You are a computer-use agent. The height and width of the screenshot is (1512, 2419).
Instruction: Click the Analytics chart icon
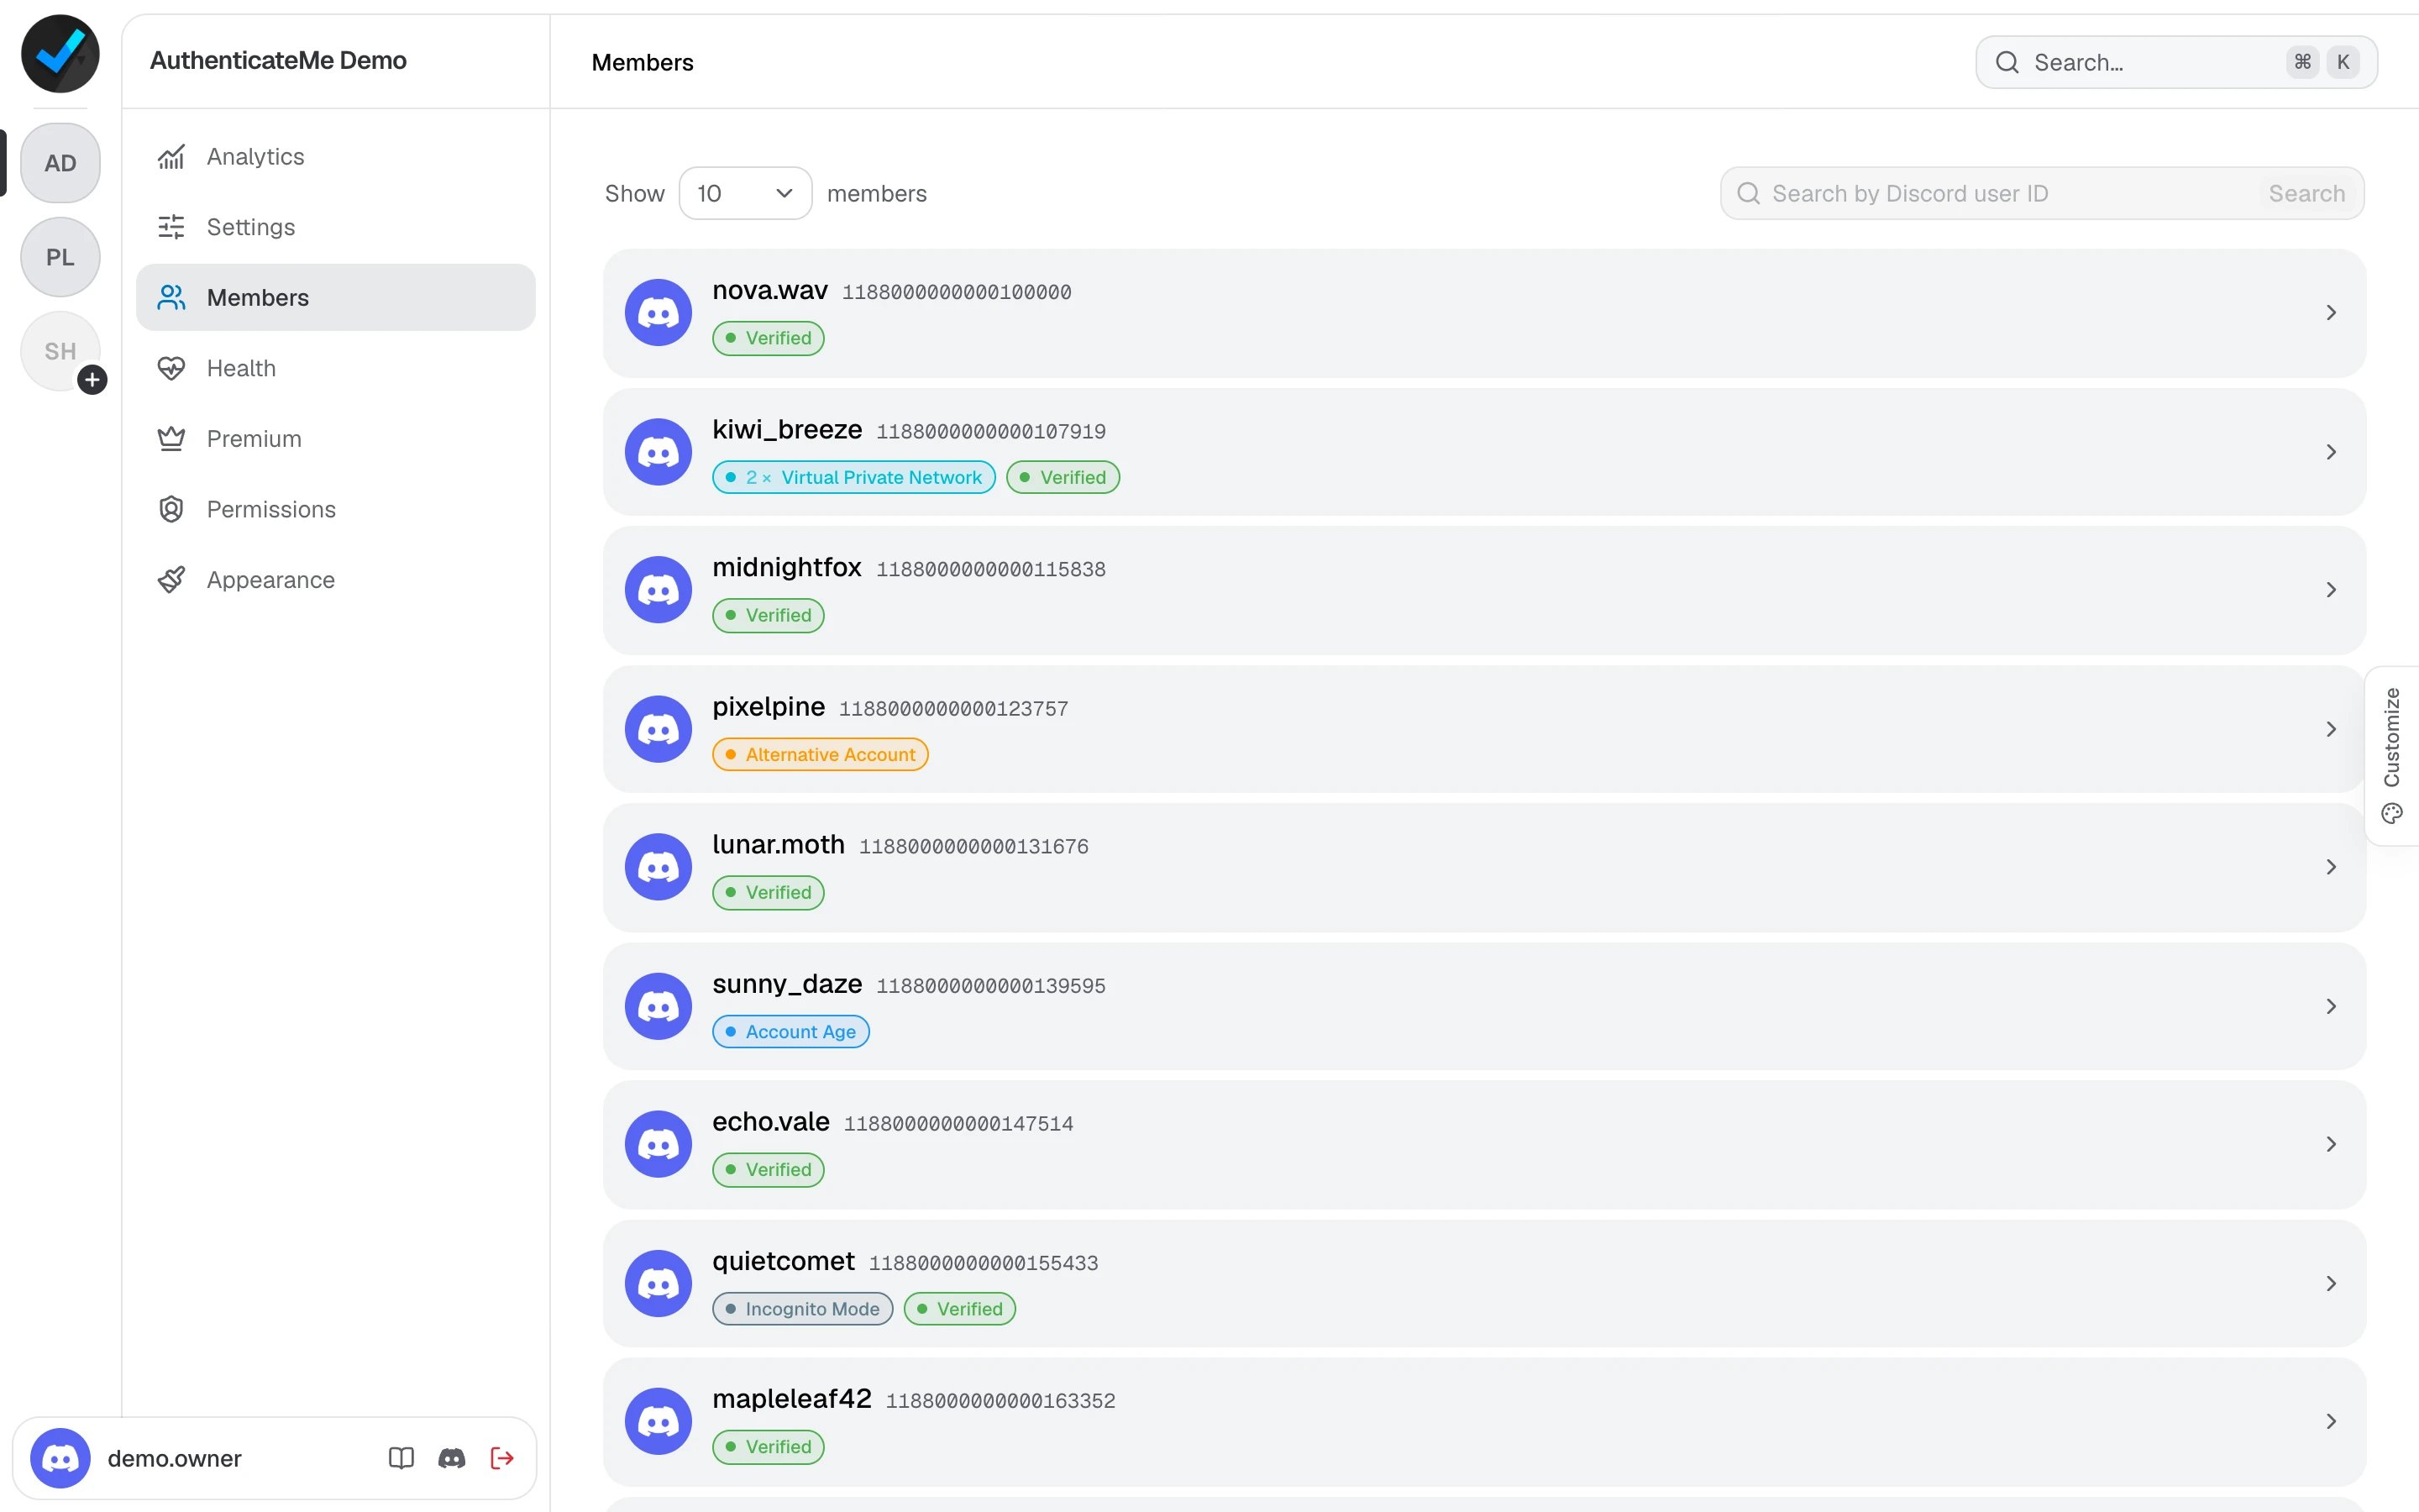coord(171,157)
